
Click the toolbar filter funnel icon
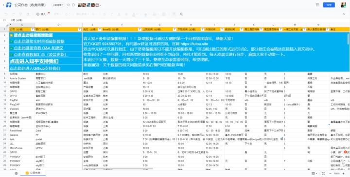[174, 14]
